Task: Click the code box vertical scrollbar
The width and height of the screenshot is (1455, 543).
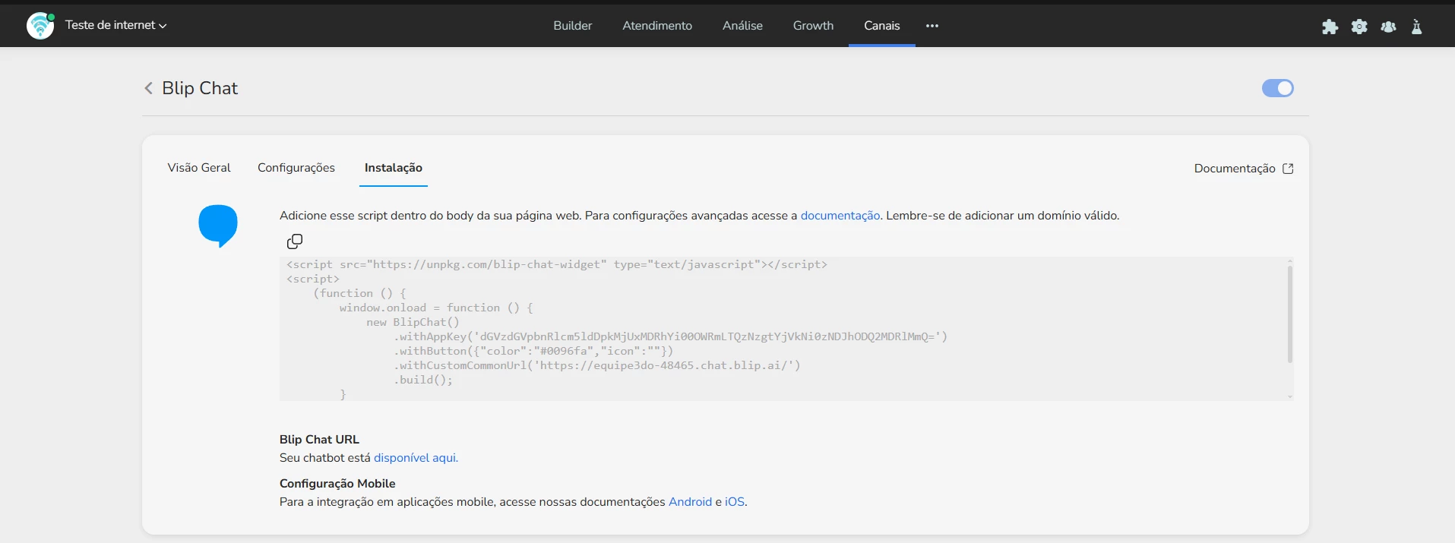Action: [1290, 314]
